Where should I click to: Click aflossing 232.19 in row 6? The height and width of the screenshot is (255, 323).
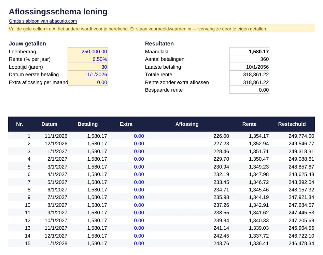(x=221, y=174)
